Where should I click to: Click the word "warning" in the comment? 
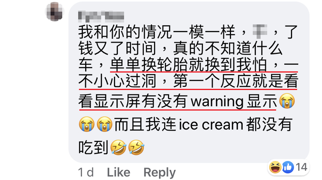pos(217,102)
